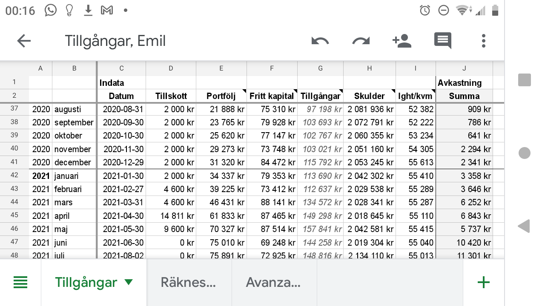Select column D header

[x=171, y=68]
